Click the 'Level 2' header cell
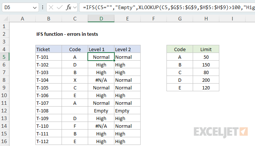This screenshot has width=255, height=146. point(127,49)
